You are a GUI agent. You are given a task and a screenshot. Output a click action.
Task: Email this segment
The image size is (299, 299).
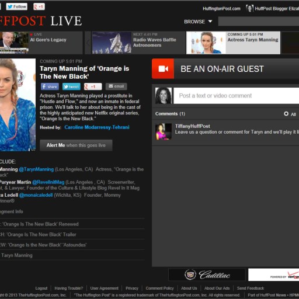116,86
